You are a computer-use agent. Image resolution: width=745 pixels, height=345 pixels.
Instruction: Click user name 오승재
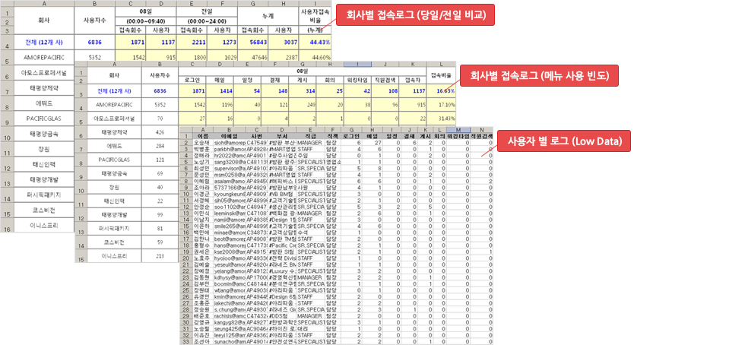coord(202,142)
